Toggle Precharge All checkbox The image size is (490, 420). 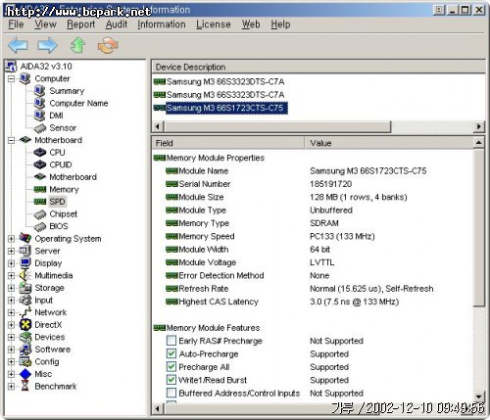(171, 367)
